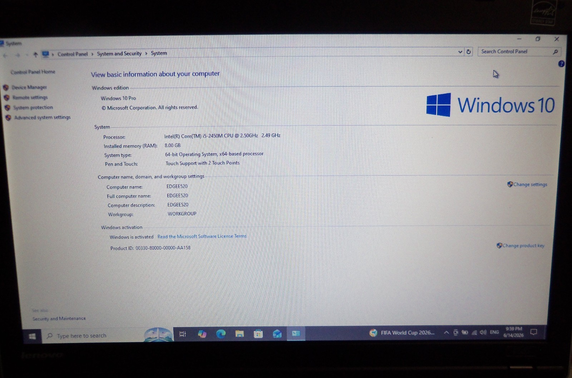Viewport: 572px width, 378px height.
Task: Read the Microsoft Software License Terms
Action: (202, 236)
